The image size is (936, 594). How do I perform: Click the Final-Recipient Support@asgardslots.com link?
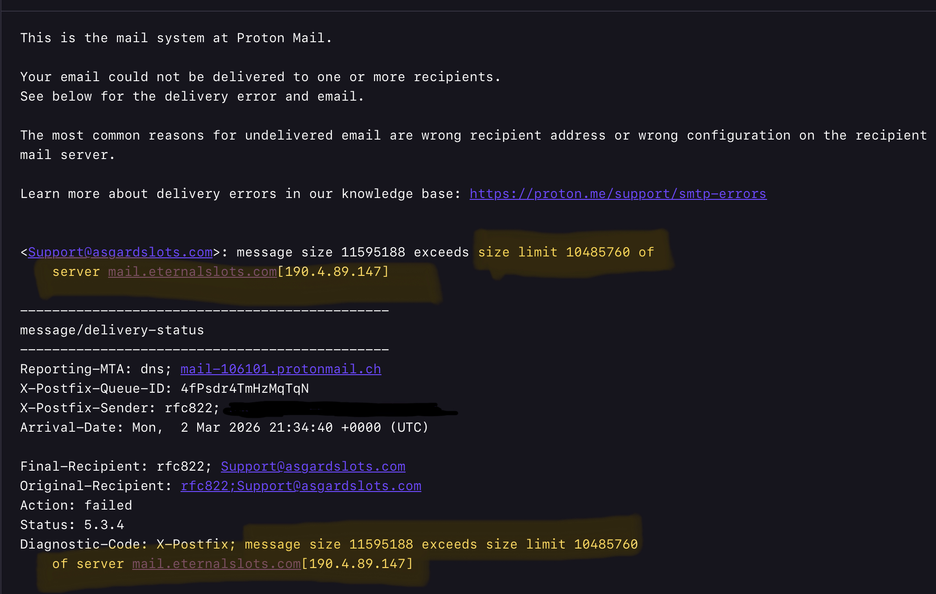tap(313, 466)
